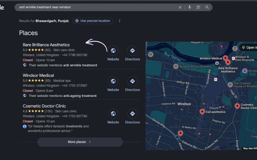Open Cosmetic Doctor Clinic website globe icon
This screenshot has width=257, height=160.
[x=113, y=114]
